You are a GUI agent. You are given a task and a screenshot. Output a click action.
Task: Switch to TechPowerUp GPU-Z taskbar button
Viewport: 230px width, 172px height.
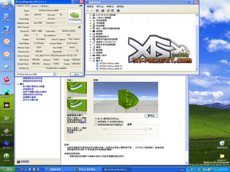[116, 169]
